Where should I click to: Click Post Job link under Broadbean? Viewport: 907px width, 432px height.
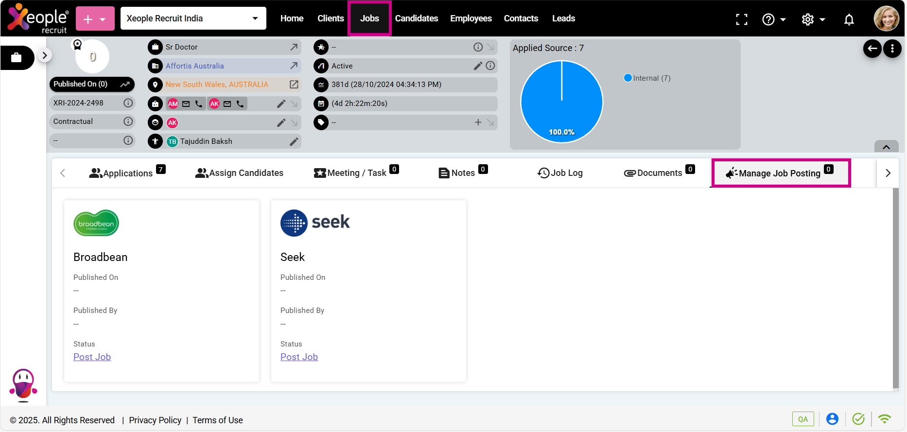click(92, 357)
